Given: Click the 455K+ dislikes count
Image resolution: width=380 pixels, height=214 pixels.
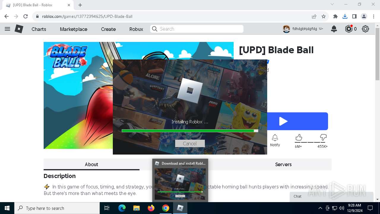Looking at the screenshot, I should [x=322, y=147].
